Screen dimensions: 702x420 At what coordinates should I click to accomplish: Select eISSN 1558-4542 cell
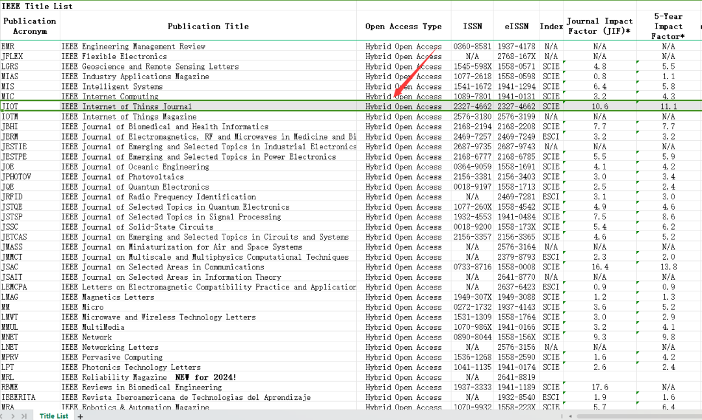(x=517, y=206)
